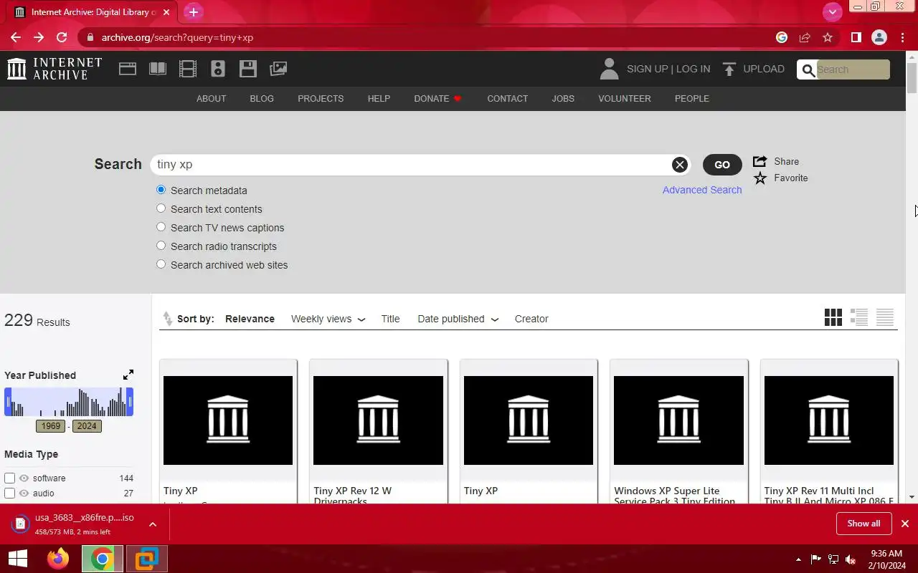Switch to tile grid view
Viewport: 918px width, 573px height.
[833, 317]
